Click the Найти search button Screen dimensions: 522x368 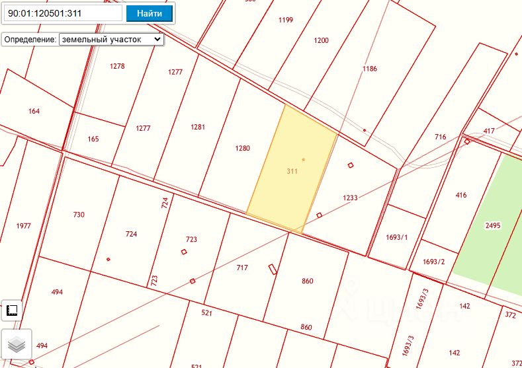pos(150,14)
